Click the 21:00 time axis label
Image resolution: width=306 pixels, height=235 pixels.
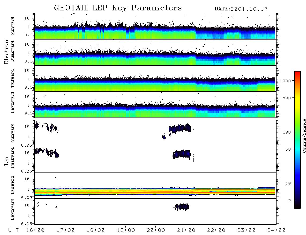(x=186, y=230)
